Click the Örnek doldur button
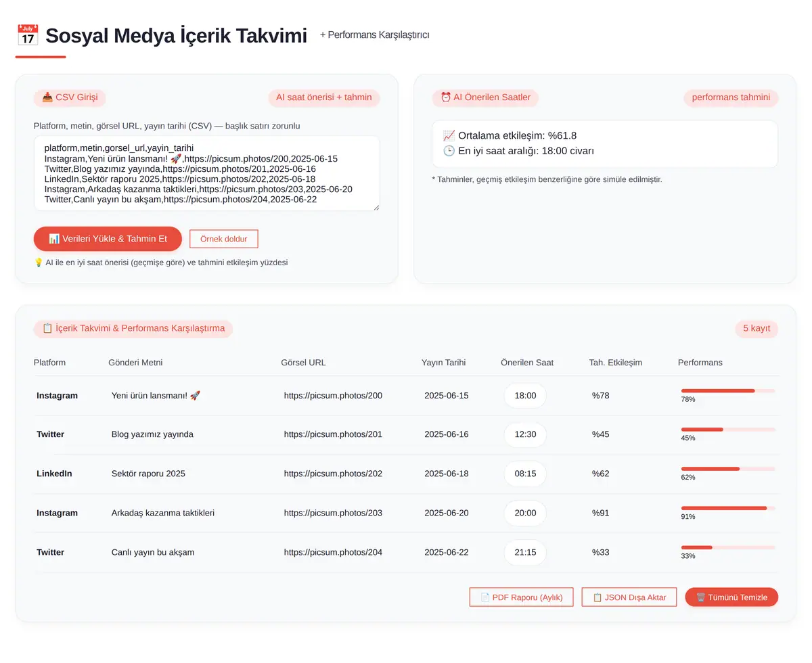Screen dimensions: 812x663 [224, 239]
